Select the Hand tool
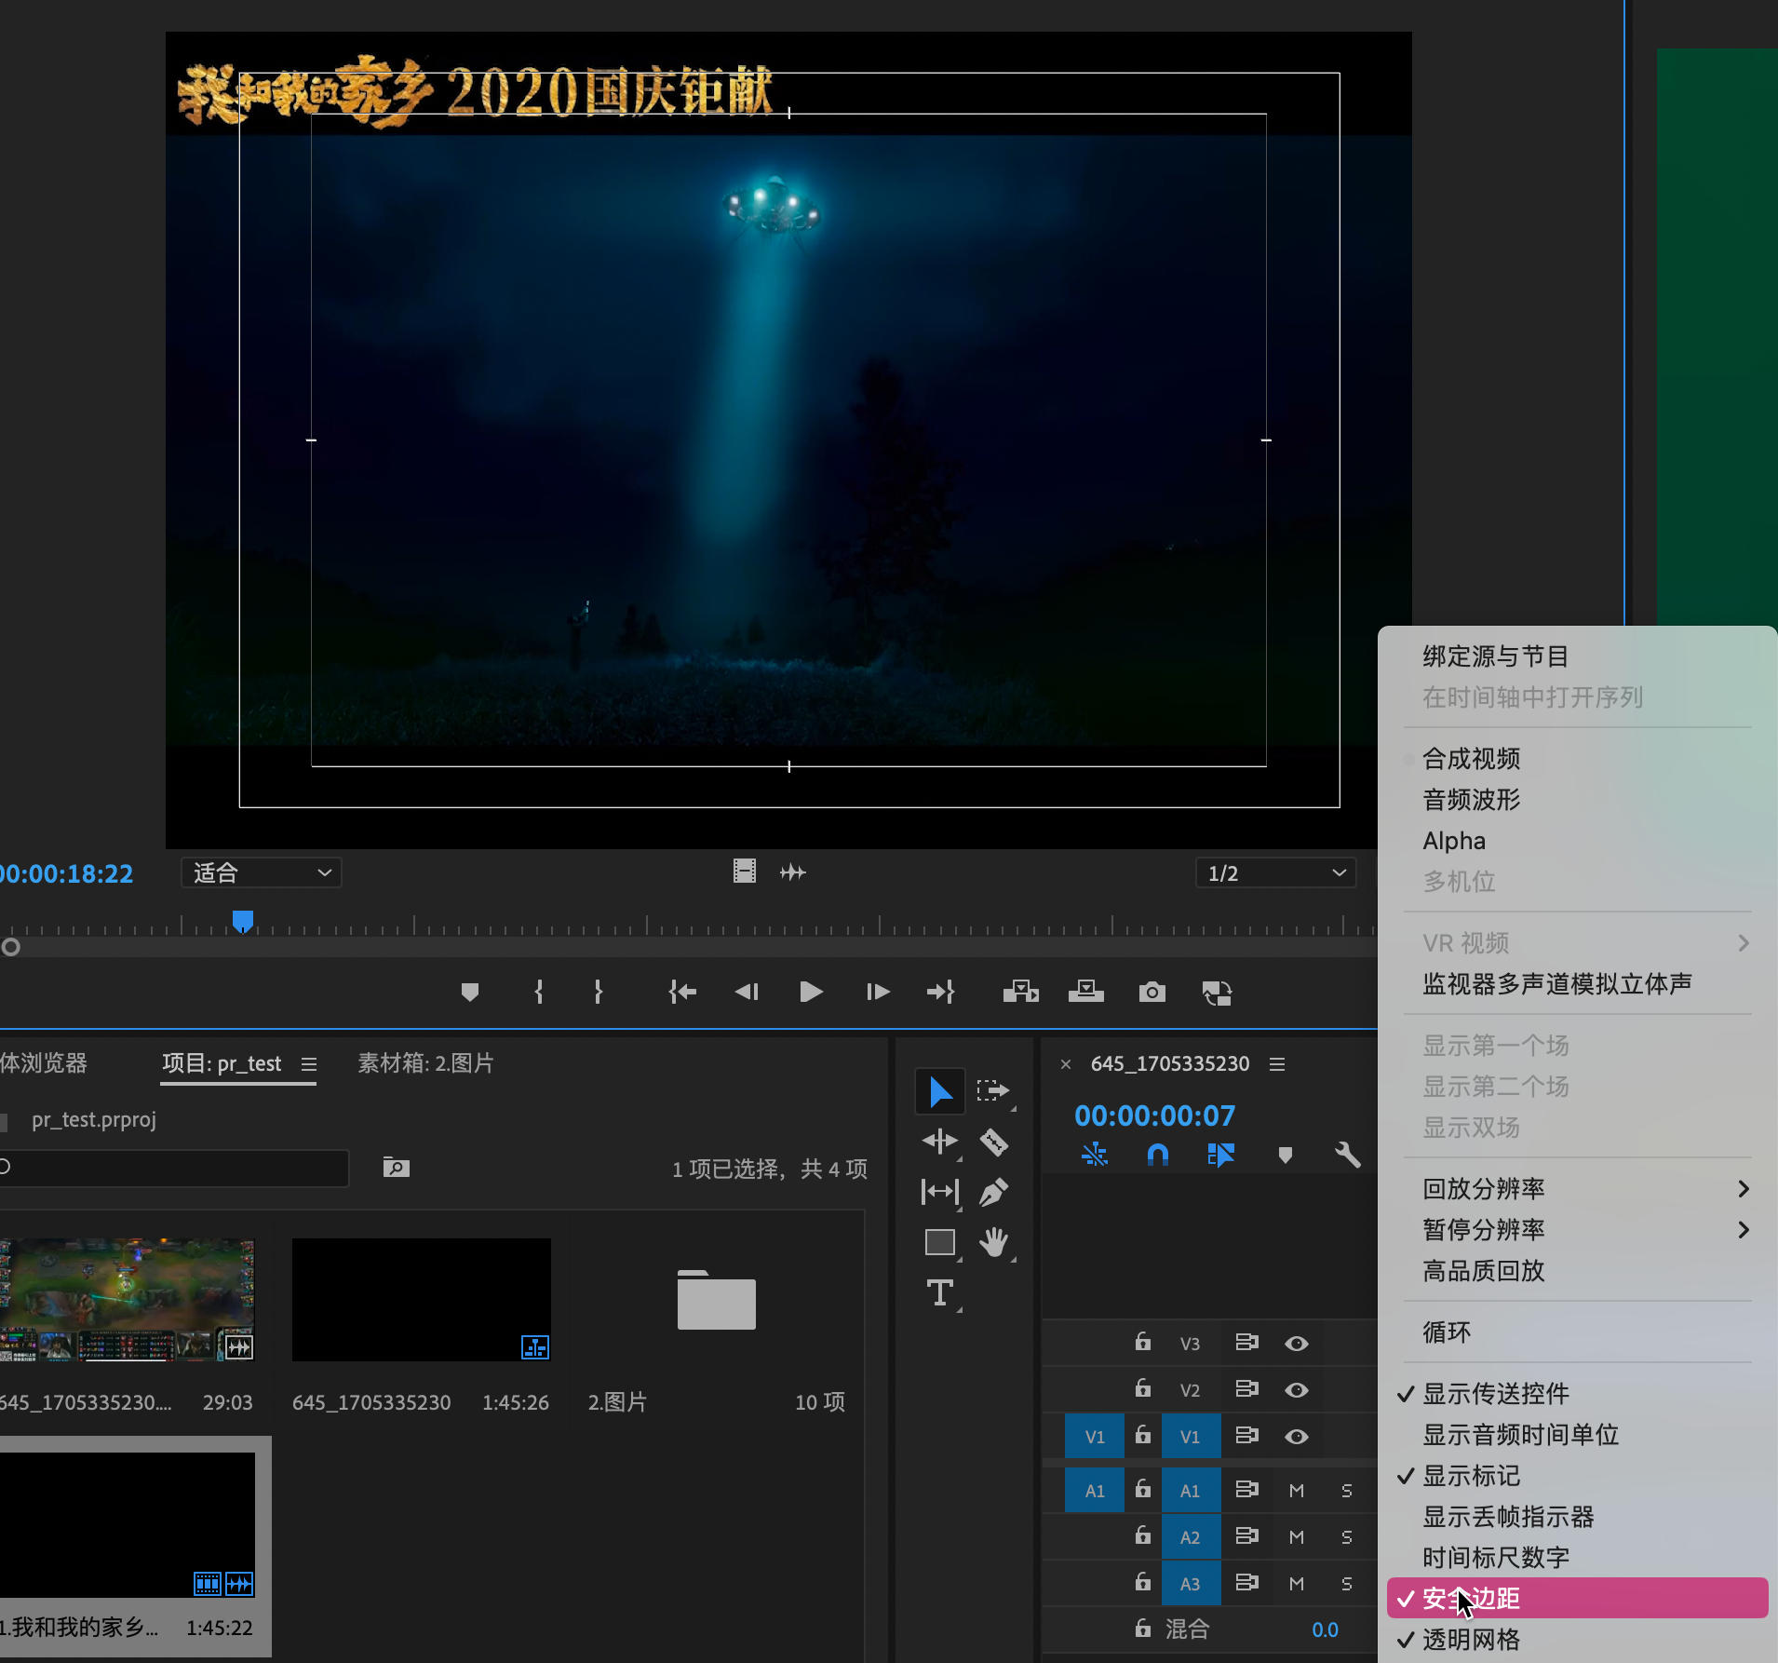 [x=993, y=1242]
